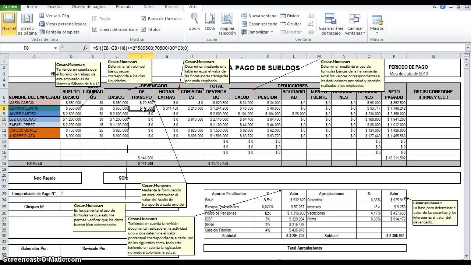
Task: Click the Name Box showing F8
Action: click(26, 48)
